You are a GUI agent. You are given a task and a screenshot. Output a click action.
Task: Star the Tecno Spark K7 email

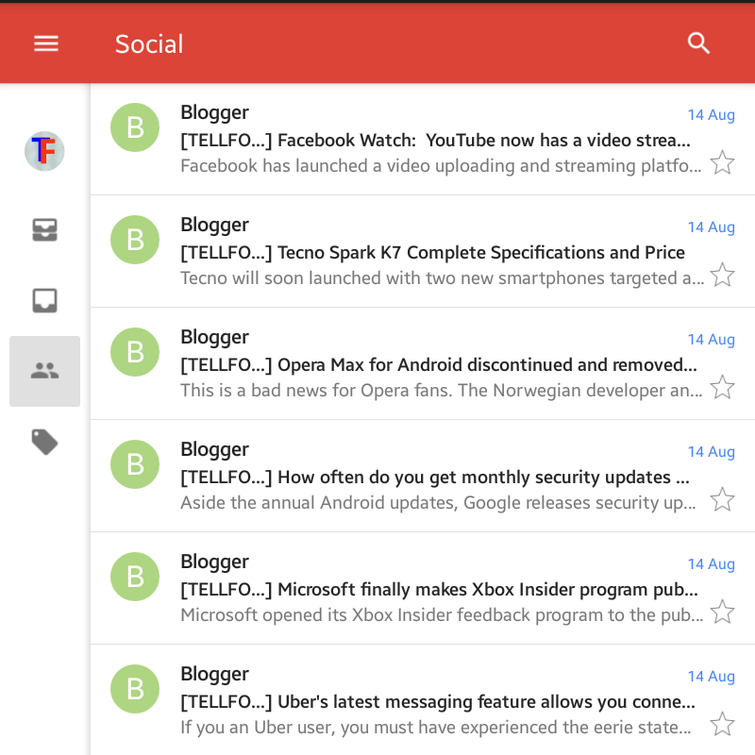pyautogui.click(x=722, y=275)
